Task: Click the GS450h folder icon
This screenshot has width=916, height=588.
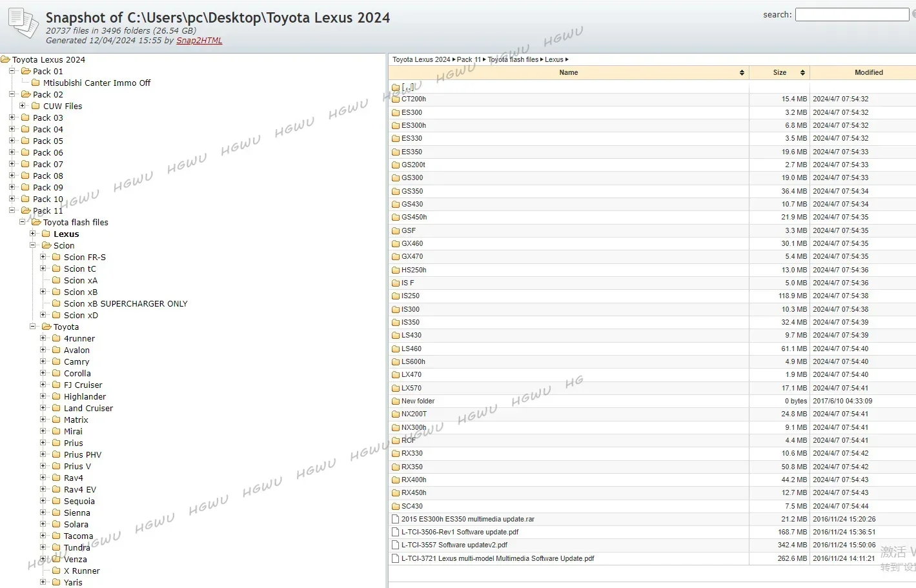Action: (396, 218)
